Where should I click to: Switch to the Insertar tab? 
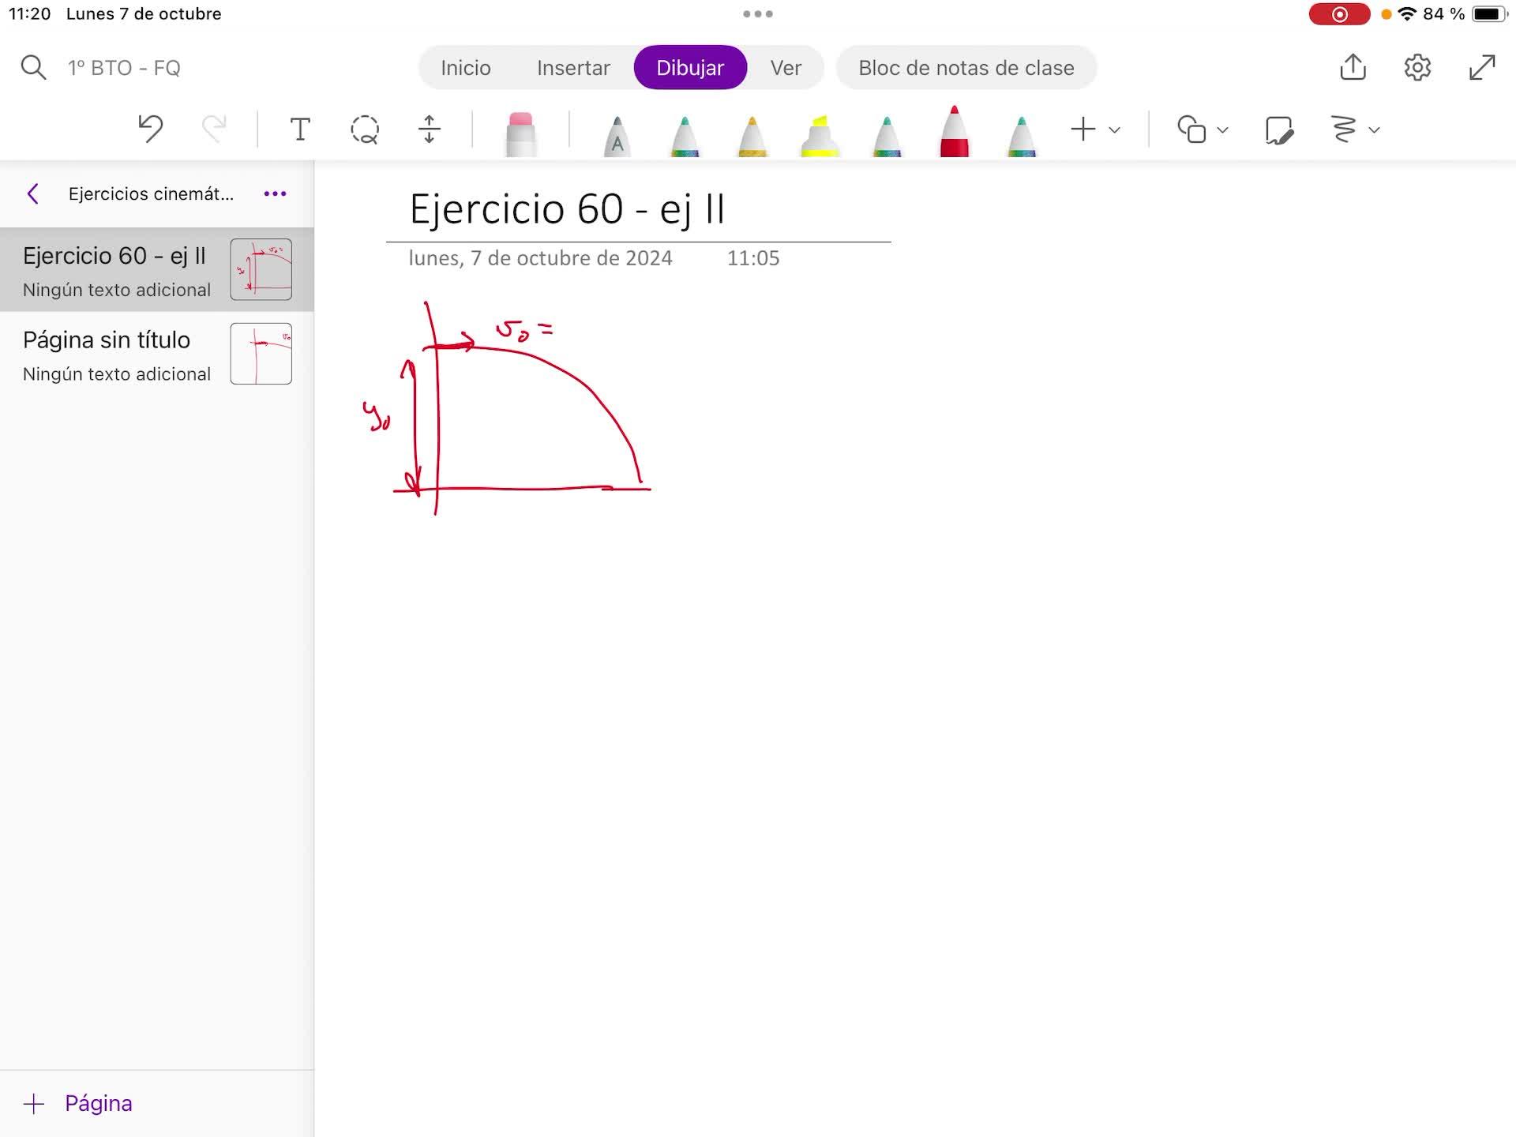pos(573,68)
